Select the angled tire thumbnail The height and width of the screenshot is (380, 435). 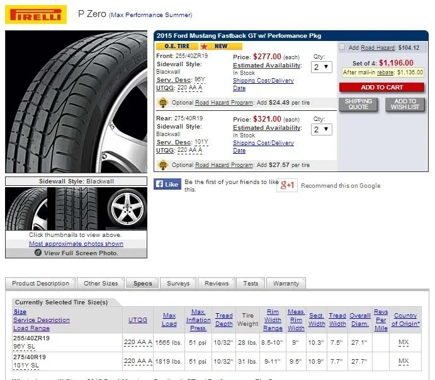tap(26, 209)
